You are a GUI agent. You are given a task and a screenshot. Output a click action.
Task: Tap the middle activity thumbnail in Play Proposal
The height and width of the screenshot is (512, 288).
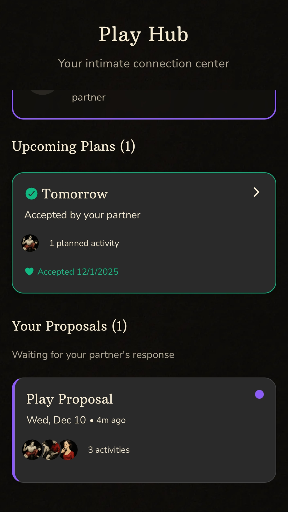pyautogui.click(x=51, y=450)
